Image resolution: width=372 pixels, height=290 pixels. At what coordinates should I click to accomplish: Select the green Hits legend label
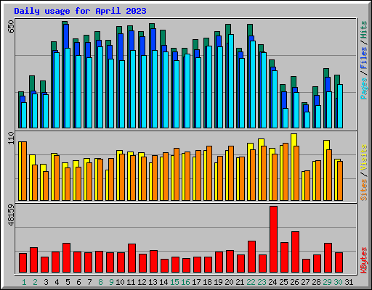(x=363, y=30)
